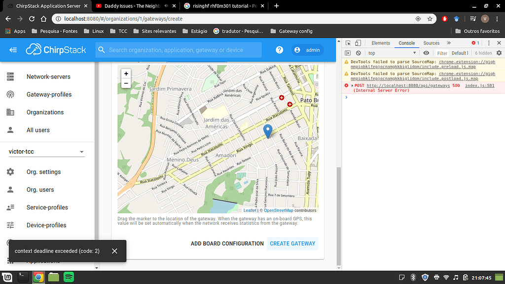This screenshot has width=505, height=284.
Task: Go to the browser home page
Action: [x=43, y=19]
